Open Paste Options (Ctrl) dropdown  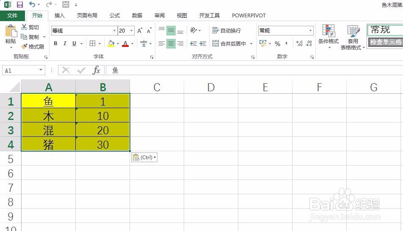[144, 157]
